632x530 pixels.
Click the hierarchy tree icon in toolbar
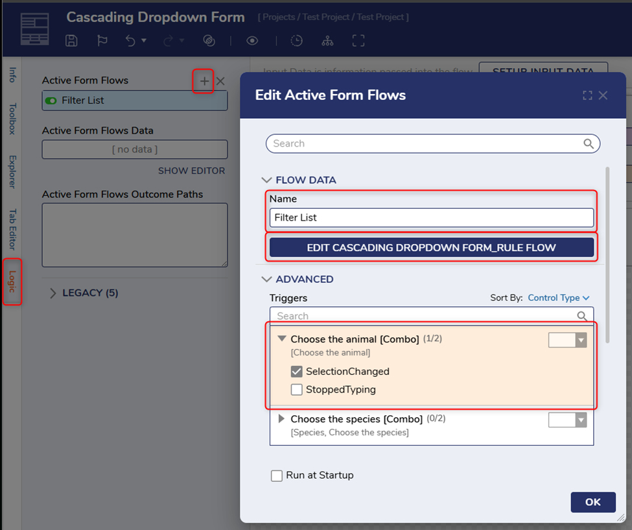click(327, 41)
